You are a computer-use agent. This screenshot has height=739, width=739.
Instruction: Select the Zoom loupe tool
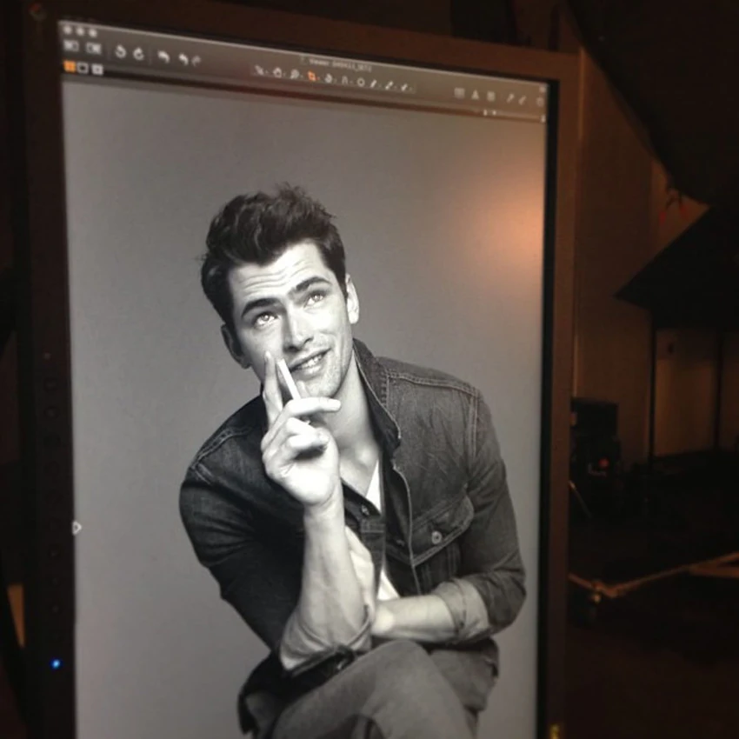pyautogui.click(x=294, y=75)
